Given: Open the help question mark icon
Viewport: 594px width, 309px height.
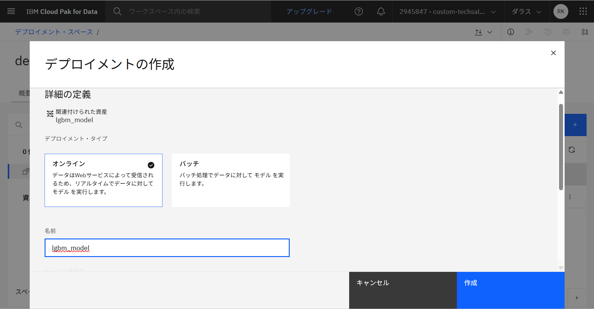Looking at the screenshot, I should 359,11.
